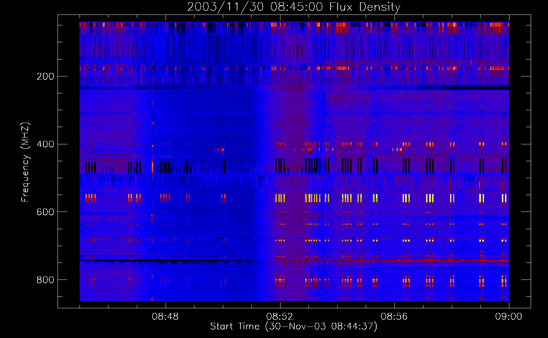Click the 400 frequency tick label
This screenshot has height=338, width=548.
point(45,144)
